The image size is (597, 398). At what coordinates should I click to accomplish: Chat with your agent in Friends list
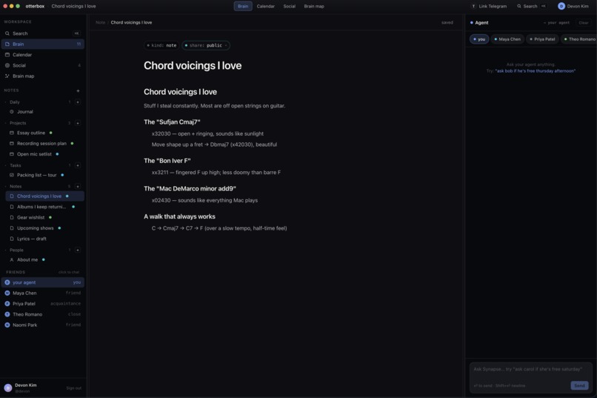pyautogui.click(x=43, y=282)
